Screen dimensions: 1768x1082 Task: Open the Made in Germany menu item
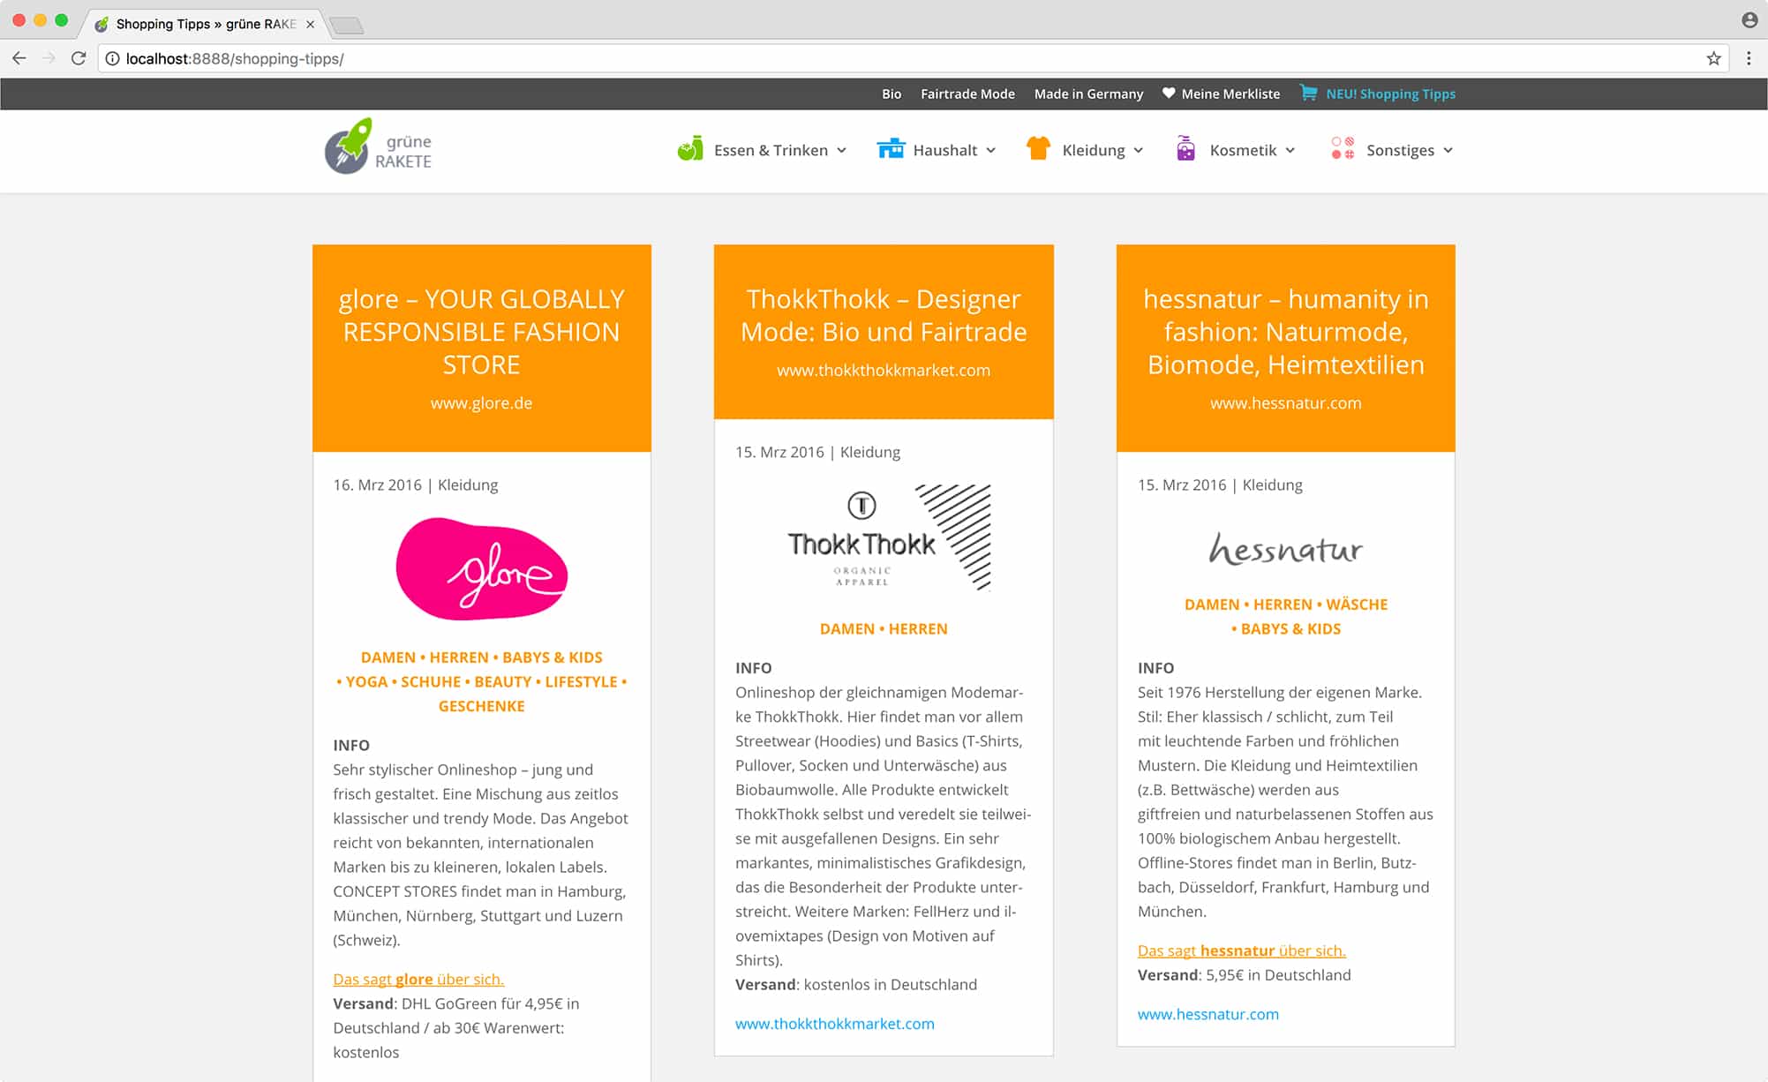point(1088,94)
